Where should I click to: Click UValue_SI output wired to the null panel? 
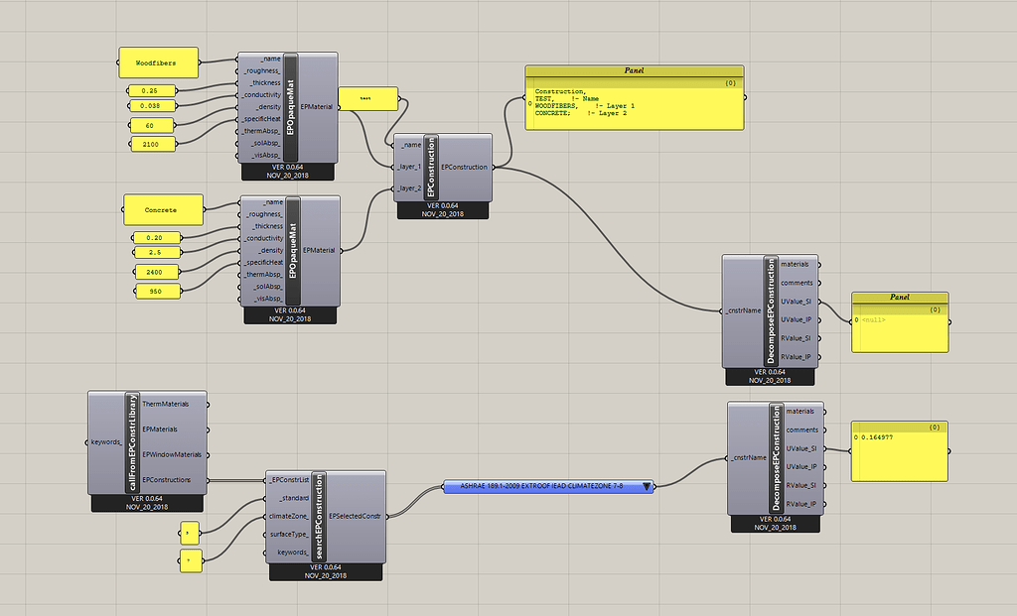[797, 302]
